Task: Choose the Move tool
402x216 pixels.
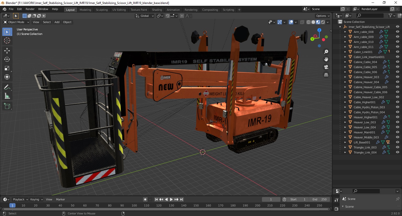Action: tap(7, 51)
